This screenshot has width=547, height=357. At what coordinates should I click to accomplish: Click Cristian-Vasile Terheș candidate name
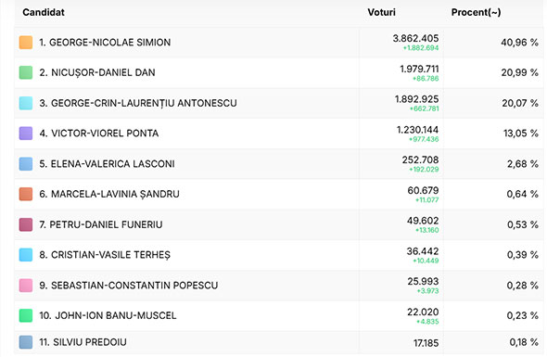(110, 255)
